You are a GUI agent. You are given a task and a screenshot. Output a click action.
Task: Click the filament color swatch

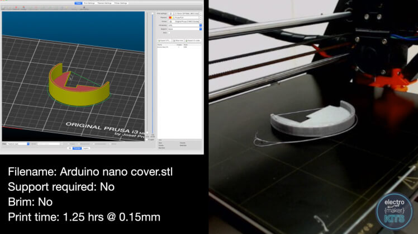170,17
